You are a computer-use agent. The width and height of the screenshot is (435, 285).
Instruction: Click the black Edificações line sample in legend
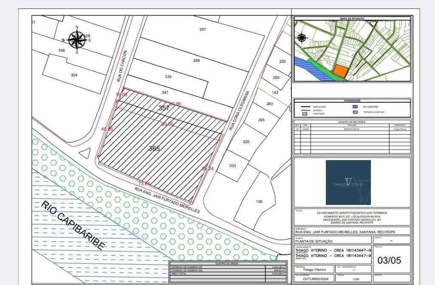click(x=304, y=107)
